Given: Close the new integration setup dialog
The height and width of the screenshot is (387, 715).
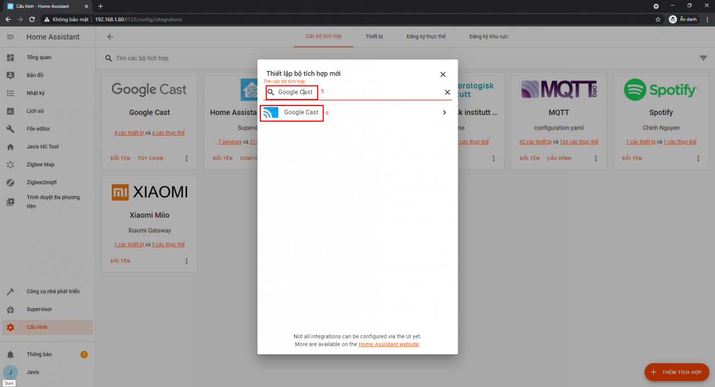Looking at the screenshot, I should coord(443,74).
